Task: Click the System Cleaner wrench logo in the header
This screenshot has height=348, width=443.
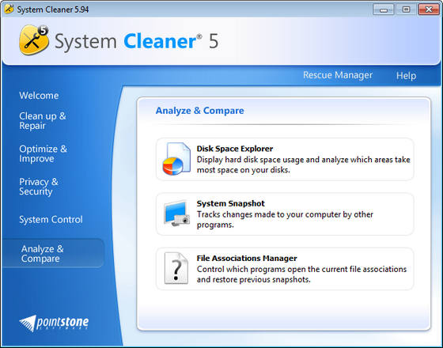Action: 34,40
